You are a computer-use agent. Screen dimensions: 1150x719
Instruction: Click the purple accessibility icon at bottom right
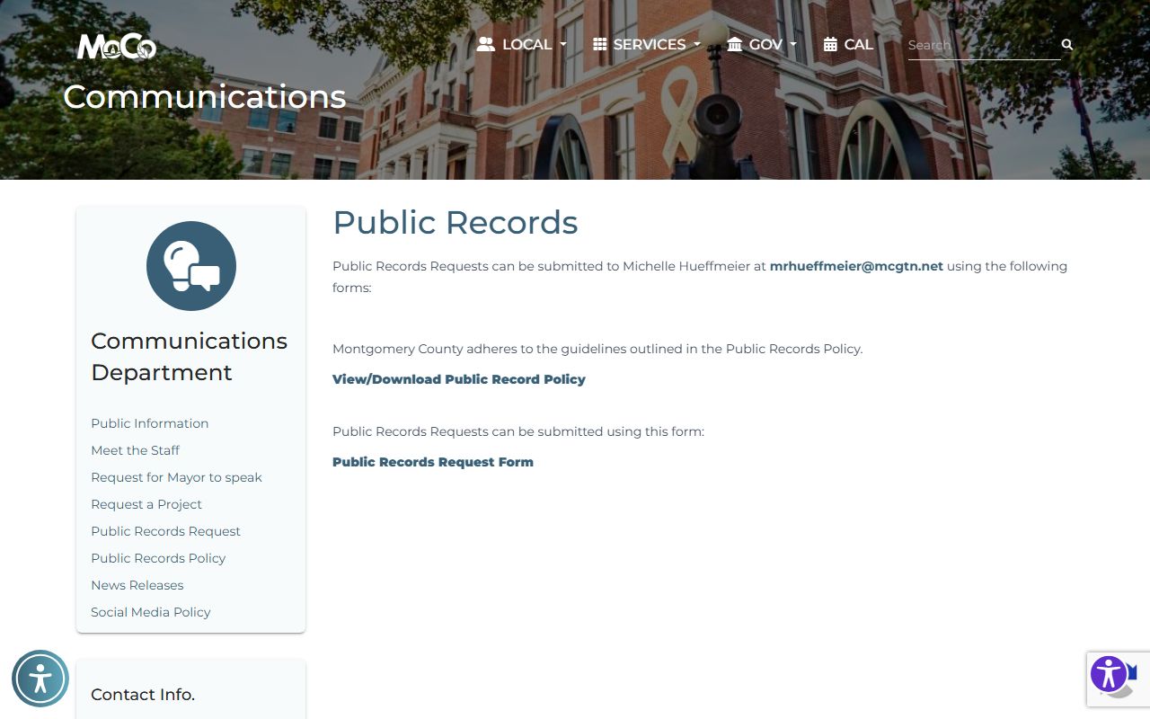[1109, 674]
